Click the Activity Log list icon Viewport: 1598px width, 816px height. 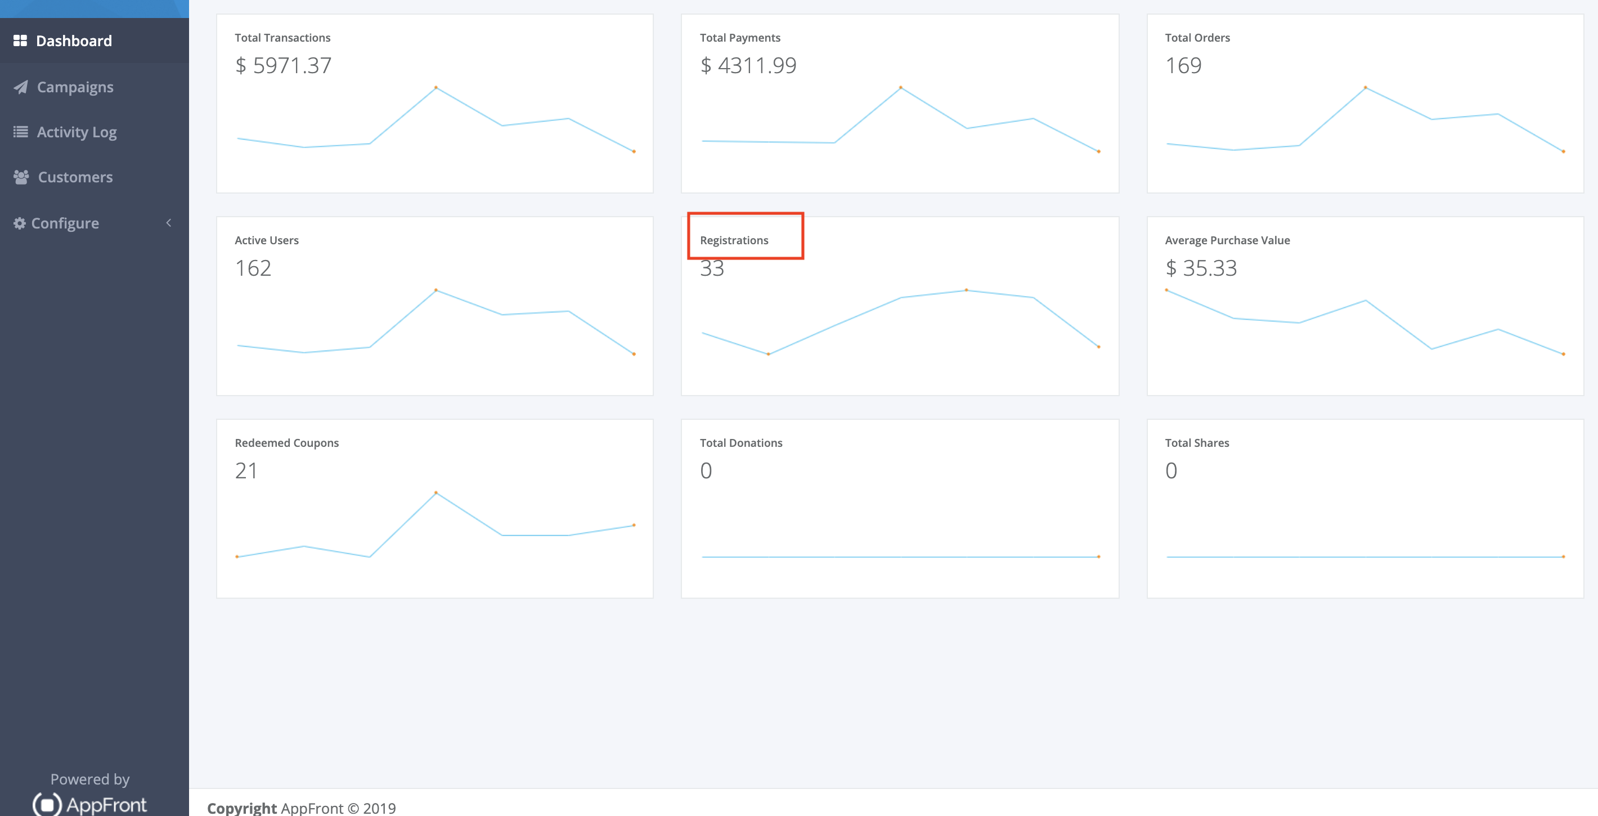pos(20,132)
